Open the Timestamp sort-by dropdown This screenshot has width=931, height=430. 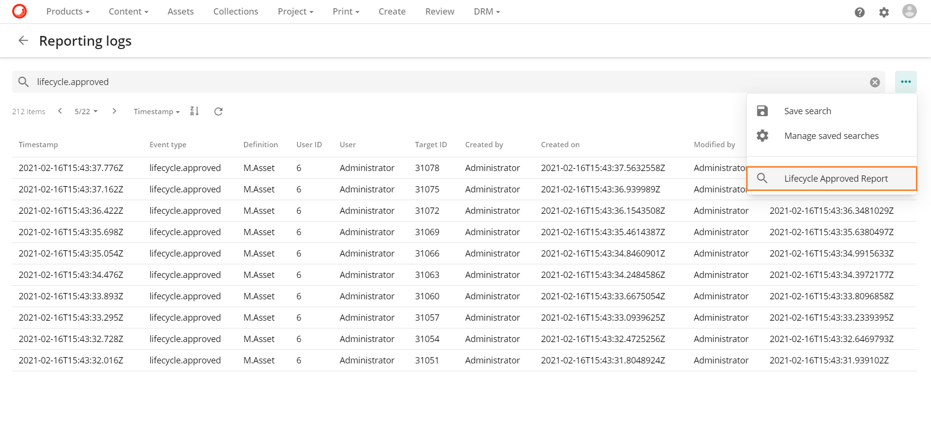157,111
